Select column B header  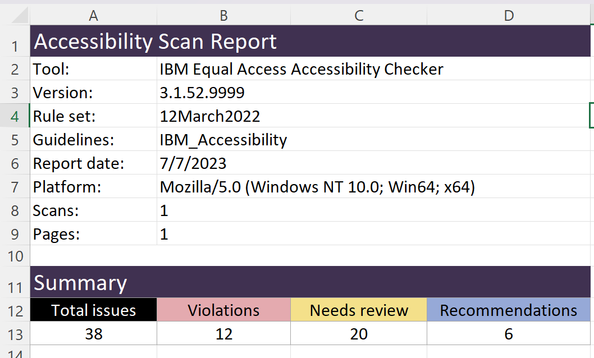tap(223, 15)
